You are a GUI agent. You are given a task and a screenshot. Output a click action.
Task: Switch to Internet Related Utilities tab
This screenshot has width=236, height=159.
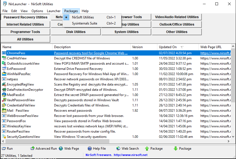pyautogui.click(x=25, y=24)
